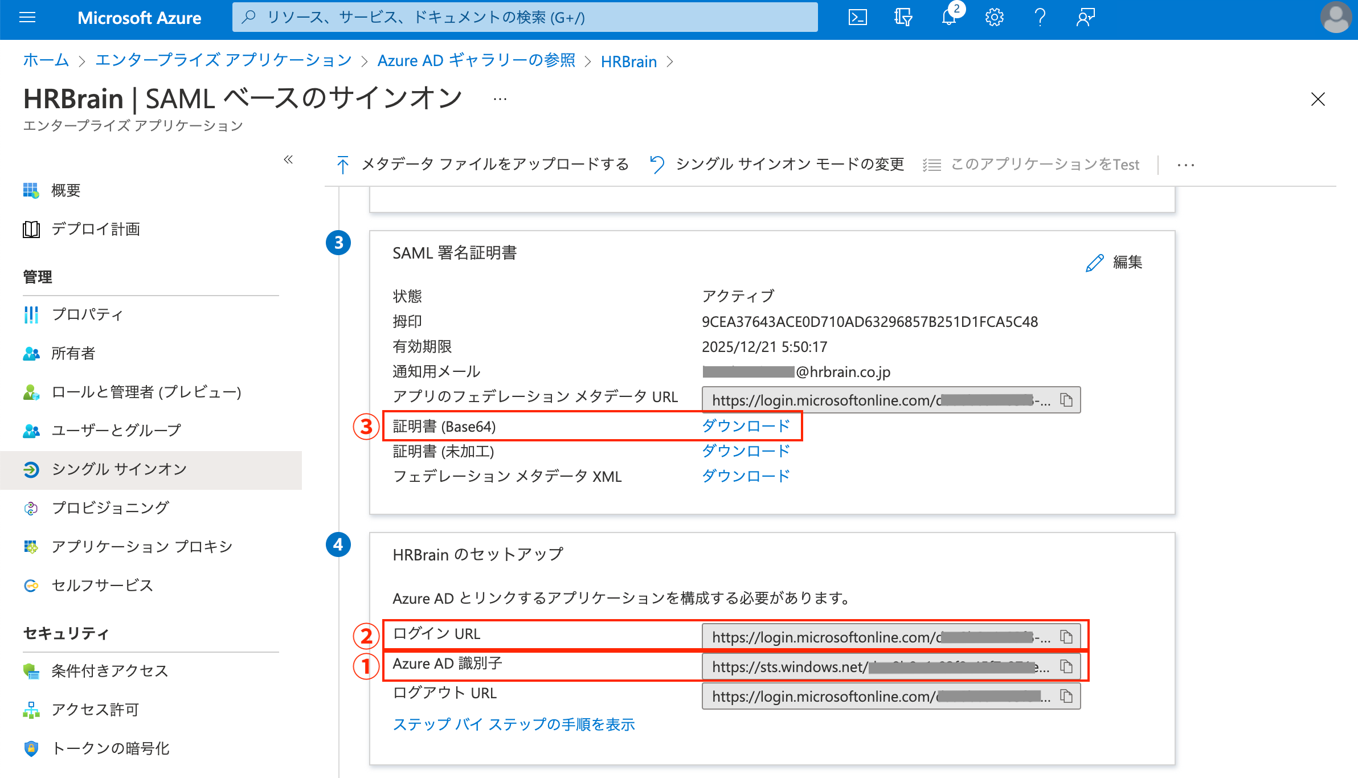Image resolution: width=1358 pixels, height=778 pixels.
Task: Click the expiry date 2025/12/21 5:50:17
Action: click(764, 347)
